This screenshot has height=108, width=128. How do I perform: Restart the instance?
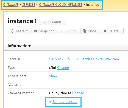[x=20, y=31]
